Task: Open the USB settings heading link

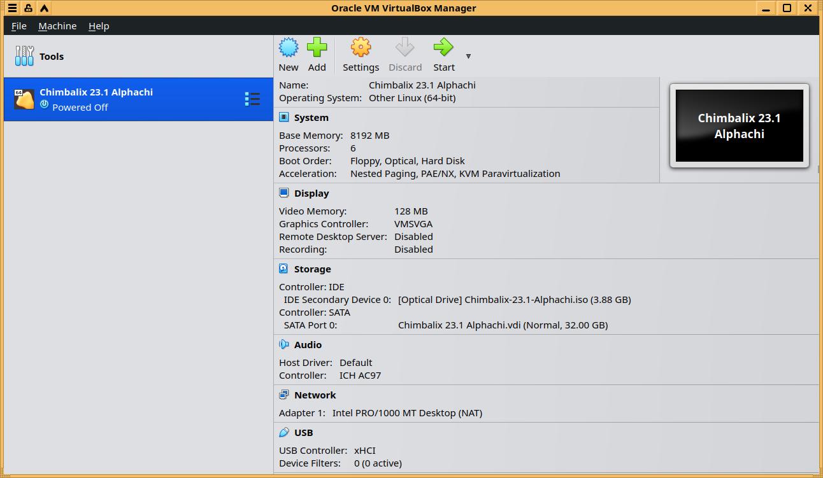Action: [x=303, y=433]
